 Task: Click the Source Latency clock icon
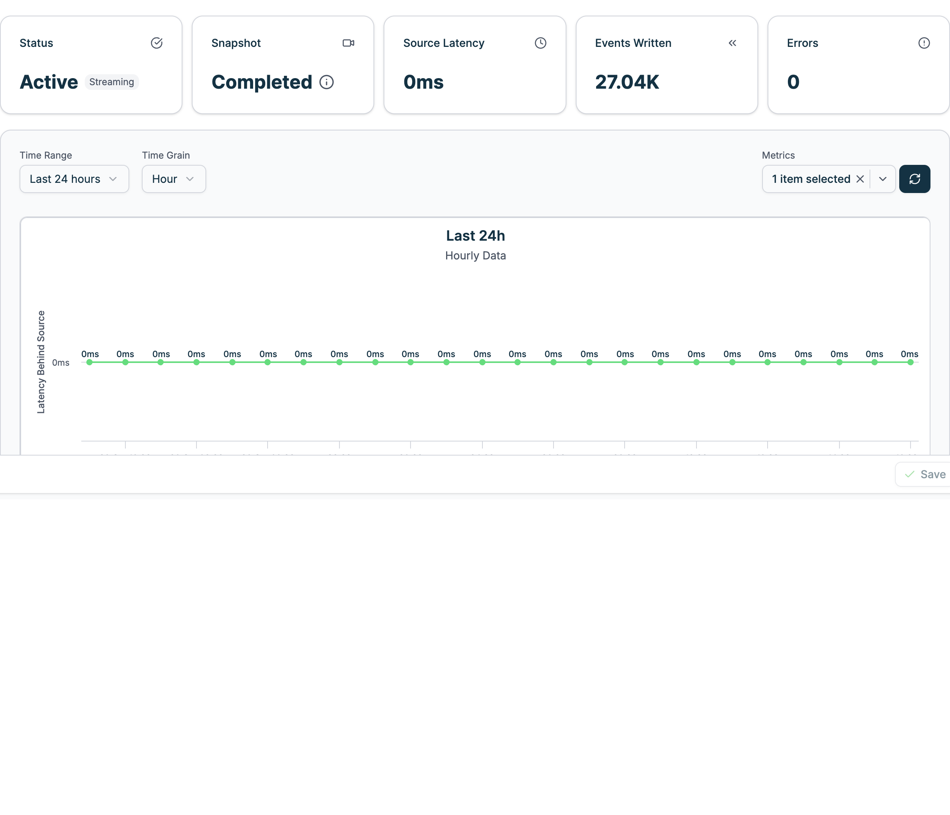pyautogui.click(x=541, y=43)
